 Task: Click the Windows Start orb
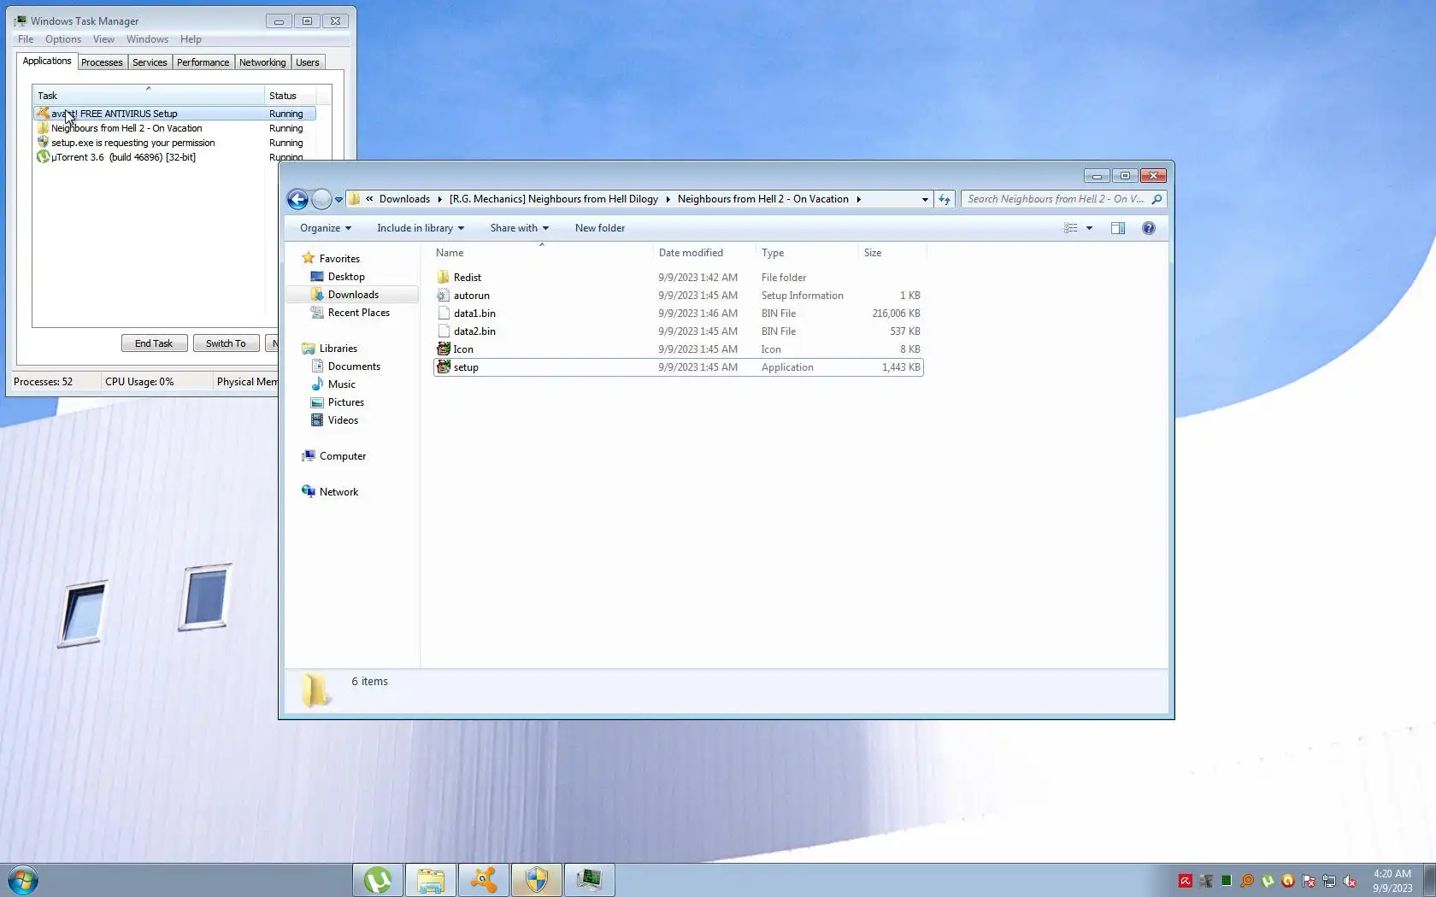pyautogui.click(x=22, y=880)
